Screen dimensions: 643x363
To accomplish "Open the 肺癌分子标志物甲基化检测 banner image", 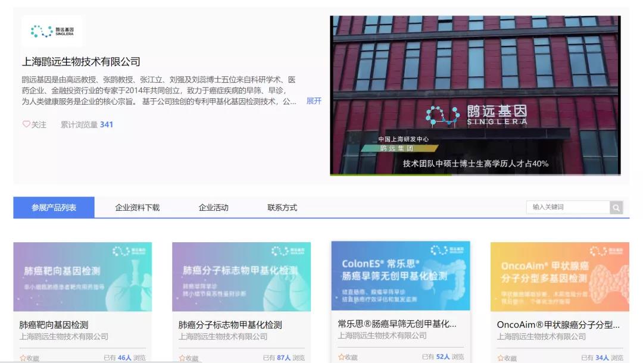I will coord(242,277).
